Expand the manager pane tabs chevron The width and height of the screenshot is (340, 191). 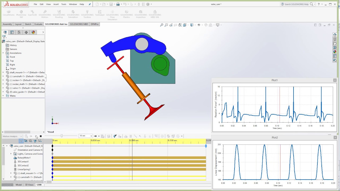tap(43, 32)
